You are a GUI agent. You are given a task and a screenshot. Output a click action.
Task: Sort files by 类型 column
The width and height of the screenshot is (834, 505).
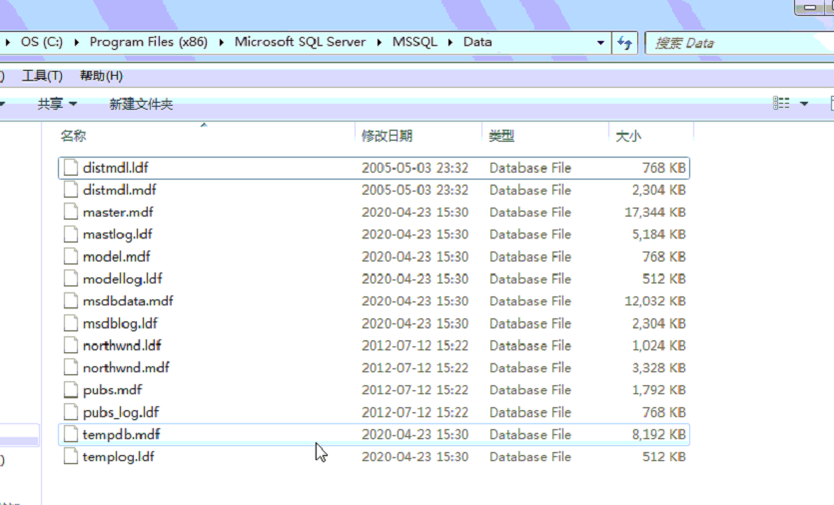coord(501,136)
